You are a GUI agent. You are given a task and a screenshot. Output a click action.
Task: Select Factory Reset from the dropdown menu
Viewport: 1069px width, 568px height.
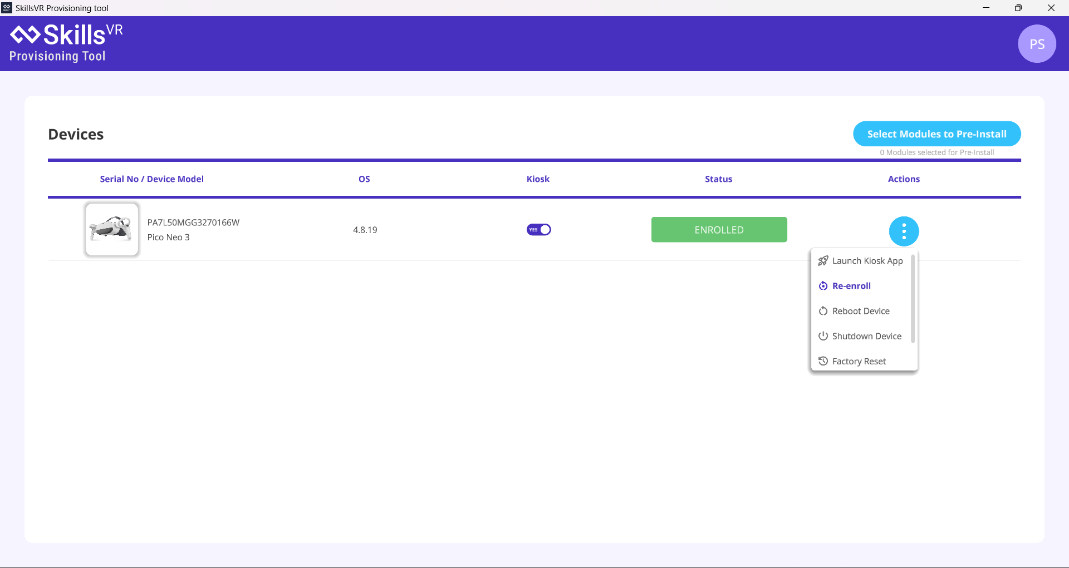(x=859, y=360)
